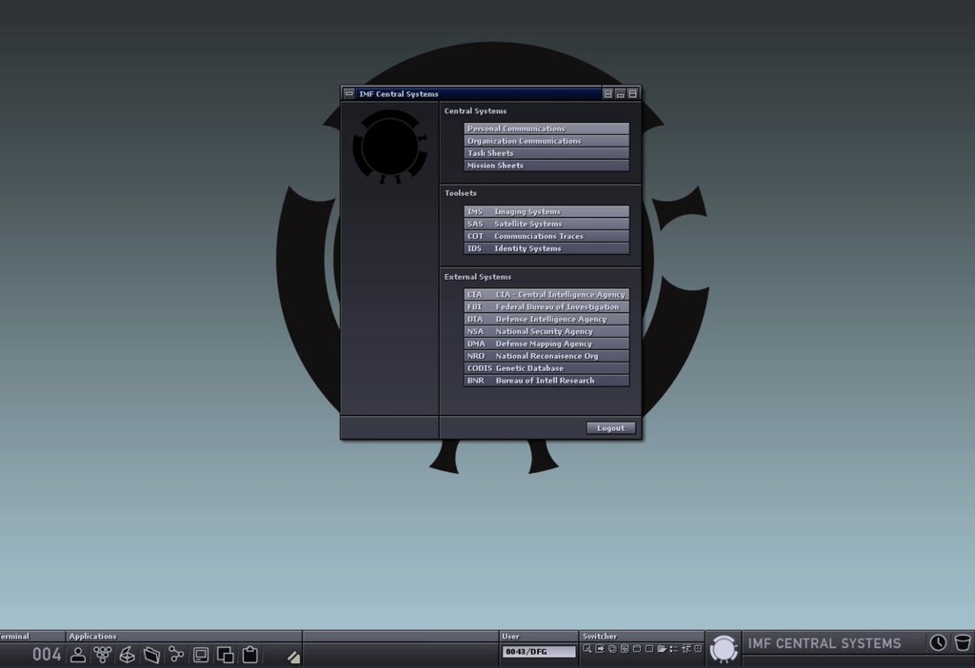Open Organization Communications
Screen dimensions: 975x668
pyautogui.click(x=547, y=141)
